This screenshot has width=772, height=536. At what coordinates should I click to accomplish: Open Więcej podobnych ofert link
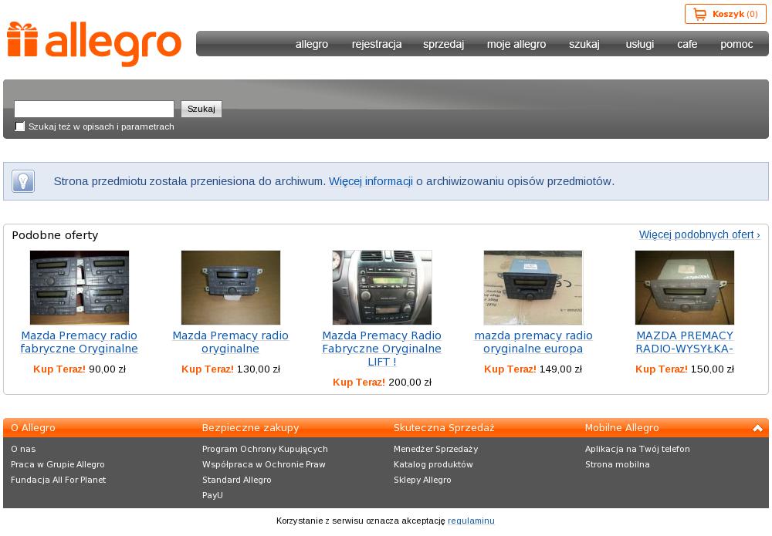click(x=699, y=234)
